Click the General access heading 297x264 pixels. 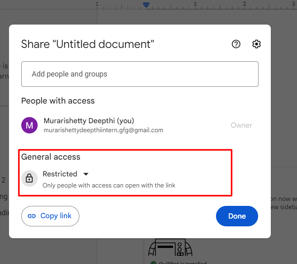point(51,157)
